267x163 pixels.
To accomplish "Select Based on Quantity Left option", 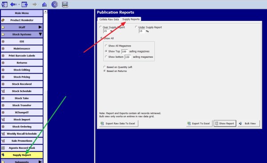I will [x=105, y=67].
